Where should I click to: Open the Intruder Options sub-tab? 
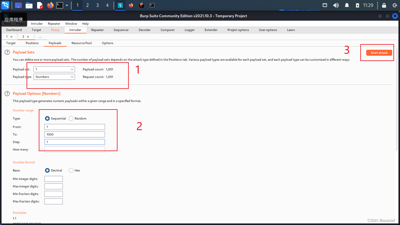click(x=107, y=43)
